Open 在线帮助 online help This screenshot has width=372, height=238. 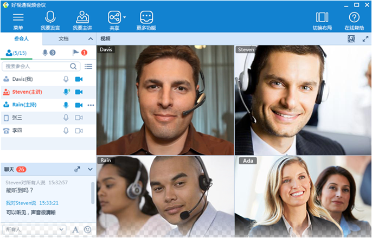tap(354, 18)
